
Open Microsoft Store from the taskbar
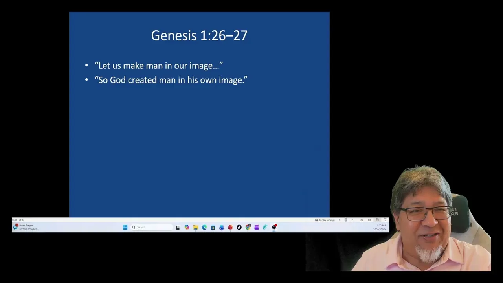click(x=213, y=227)
